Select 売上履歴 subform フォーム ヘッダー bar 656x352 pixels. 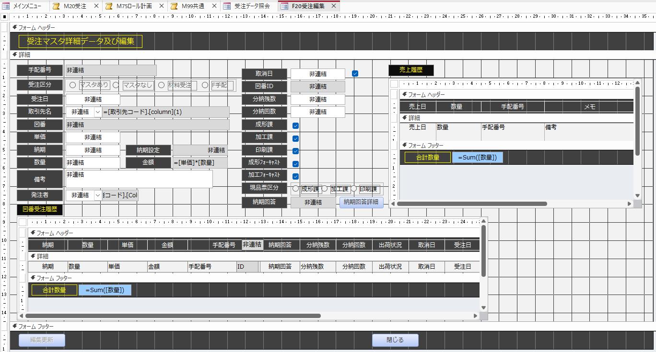point(517,95)
